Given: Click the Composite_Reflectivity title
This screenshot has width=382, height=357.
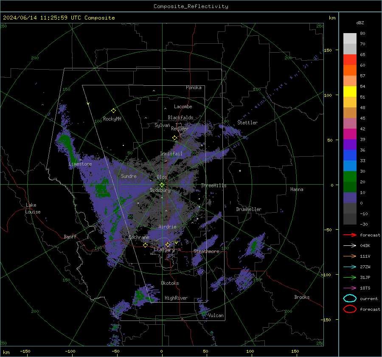Looking at the screenshot, I should [191, 6].
